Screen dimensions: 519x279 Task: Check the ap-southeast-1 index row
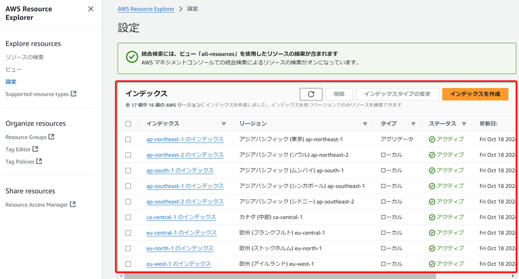(x=128, y=186)
